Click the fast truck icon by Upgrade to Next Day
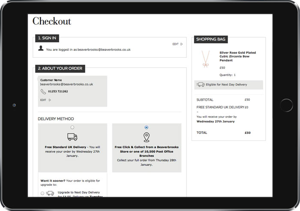Viewport: 300px width, 211px height. [x=50, y=193]
